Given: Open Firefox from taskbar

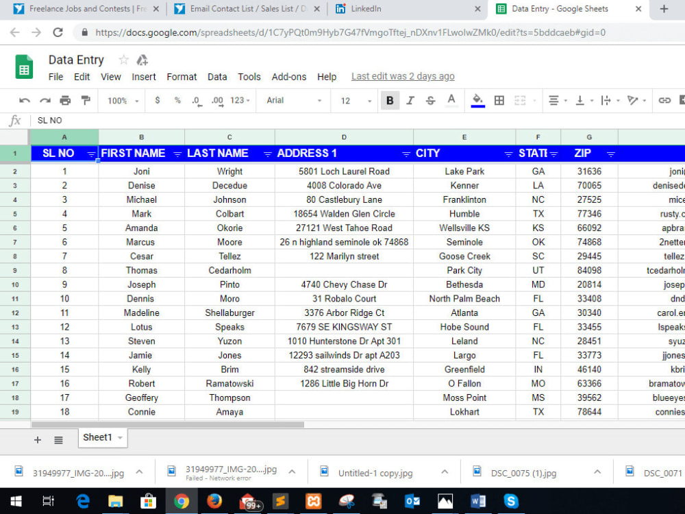Looking at the screenshot, I should [x=214, y=501].
